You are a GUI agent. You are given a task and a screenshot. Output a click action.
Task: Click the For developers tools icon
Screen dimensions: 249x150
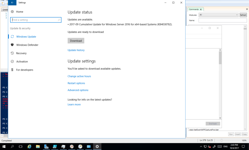coord(12,70)
